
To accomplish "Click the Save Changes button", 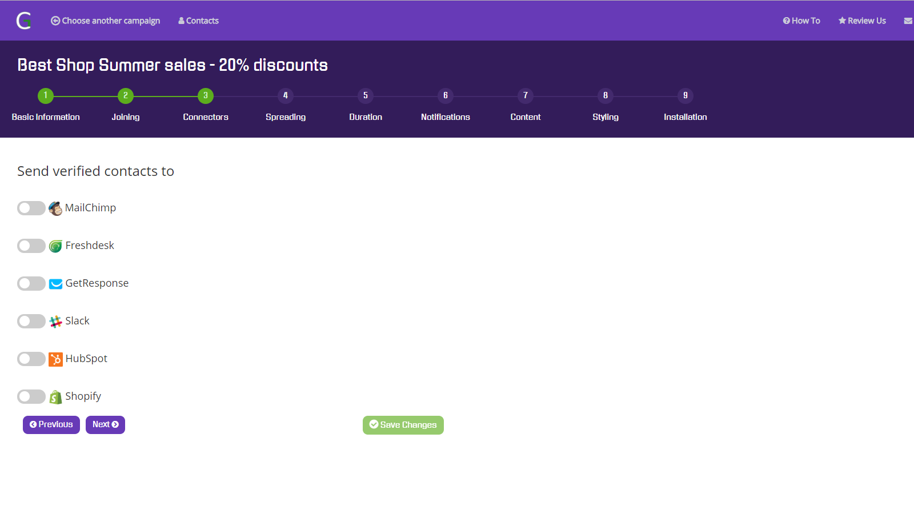I will click(403, 425).
